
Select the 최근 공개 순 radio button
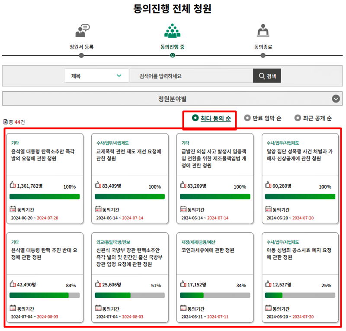[x=298, y=118]
